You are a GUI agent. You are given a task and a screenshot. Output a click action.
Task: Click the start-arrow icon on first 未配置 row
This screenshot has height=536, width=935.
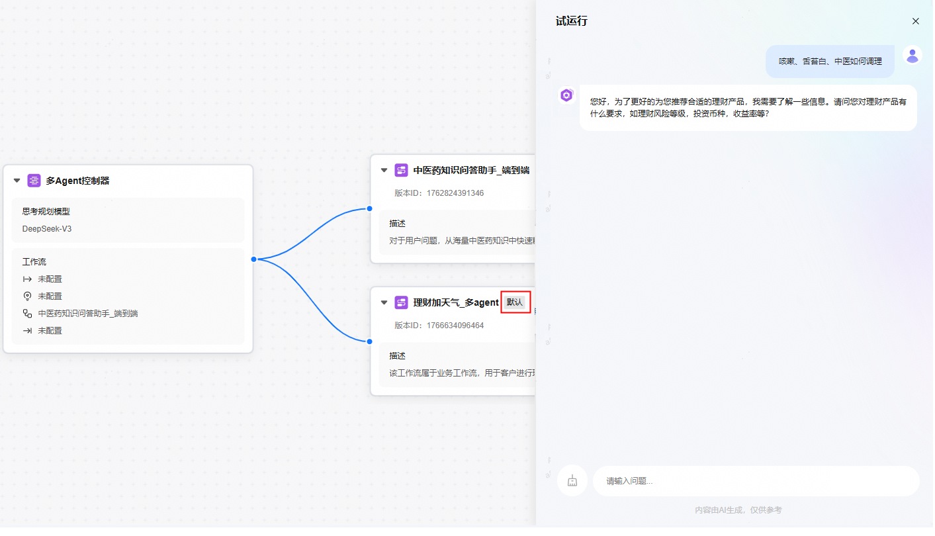tap(27, 279)
